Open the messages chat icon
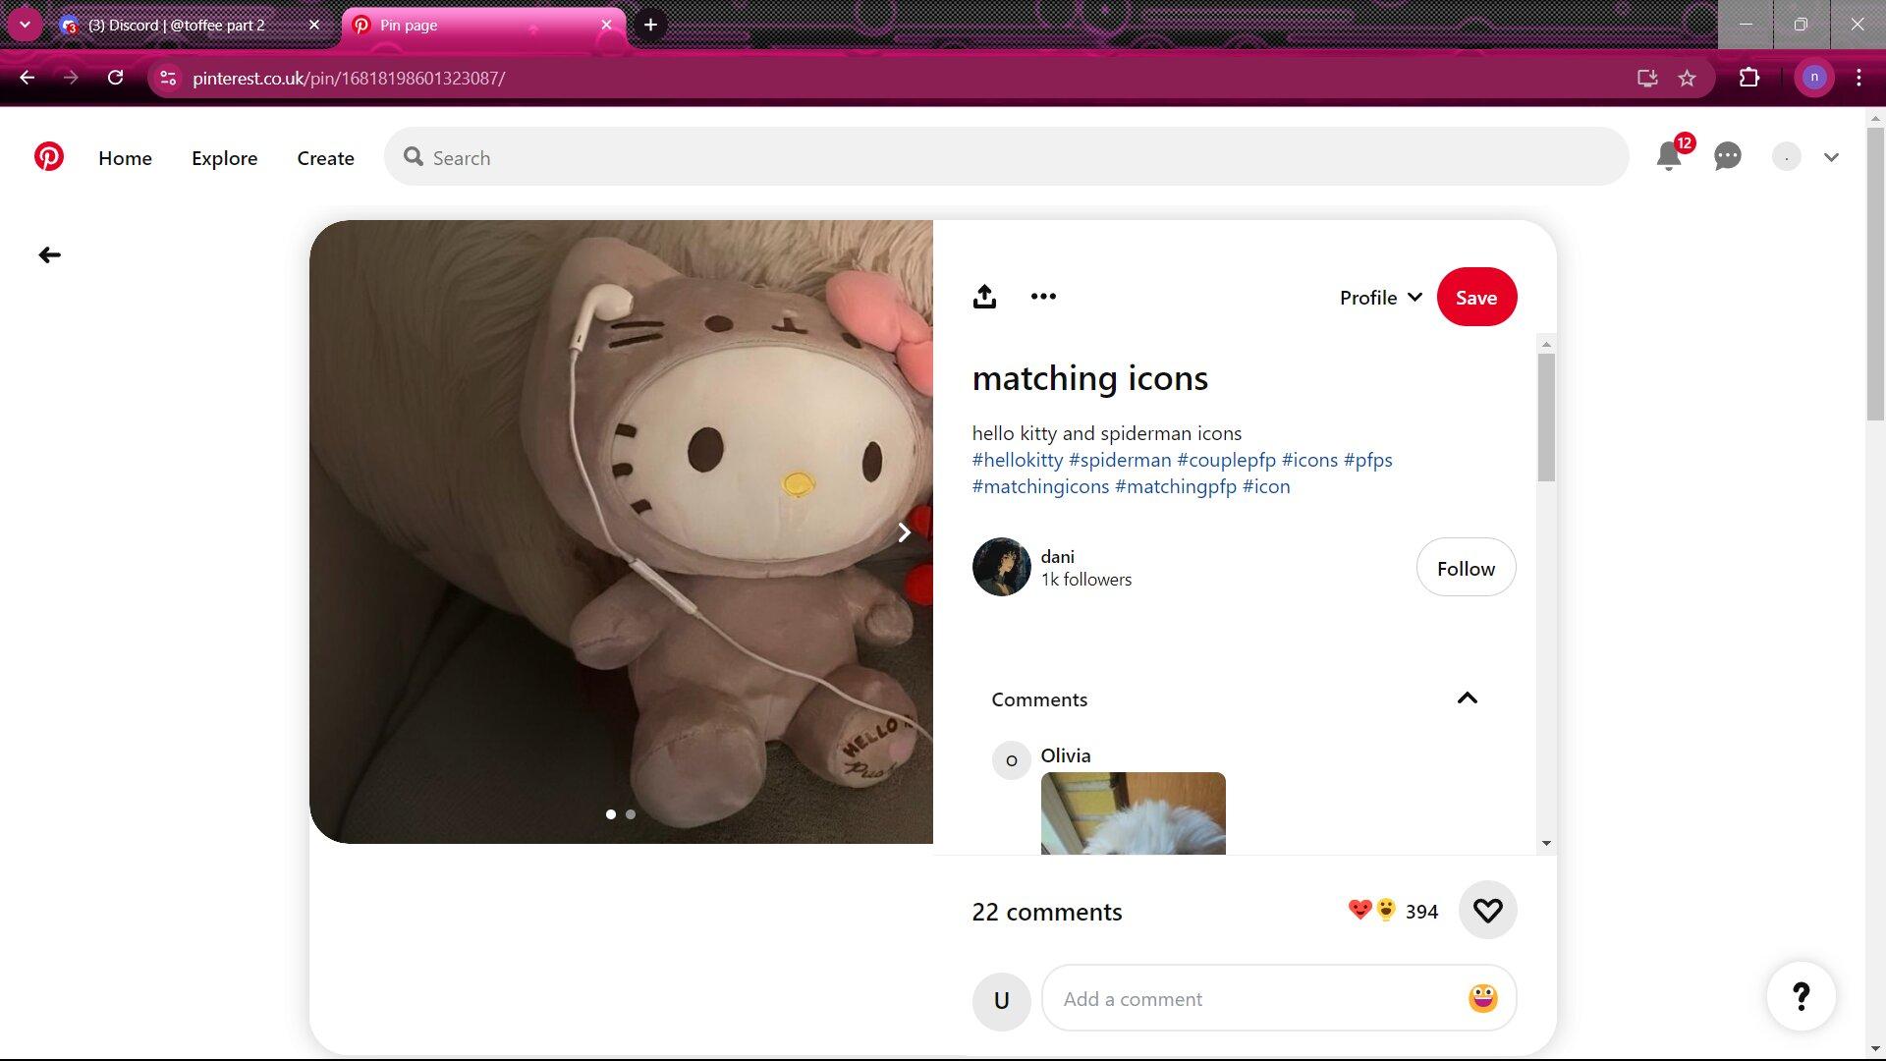This screenshot has height=1061, width=1886. (x=1728, y=156)
